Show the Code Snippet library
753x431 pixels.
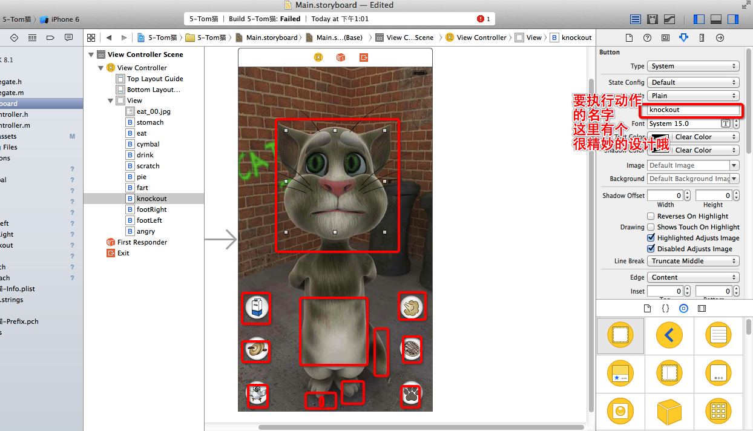click(665, 308)
